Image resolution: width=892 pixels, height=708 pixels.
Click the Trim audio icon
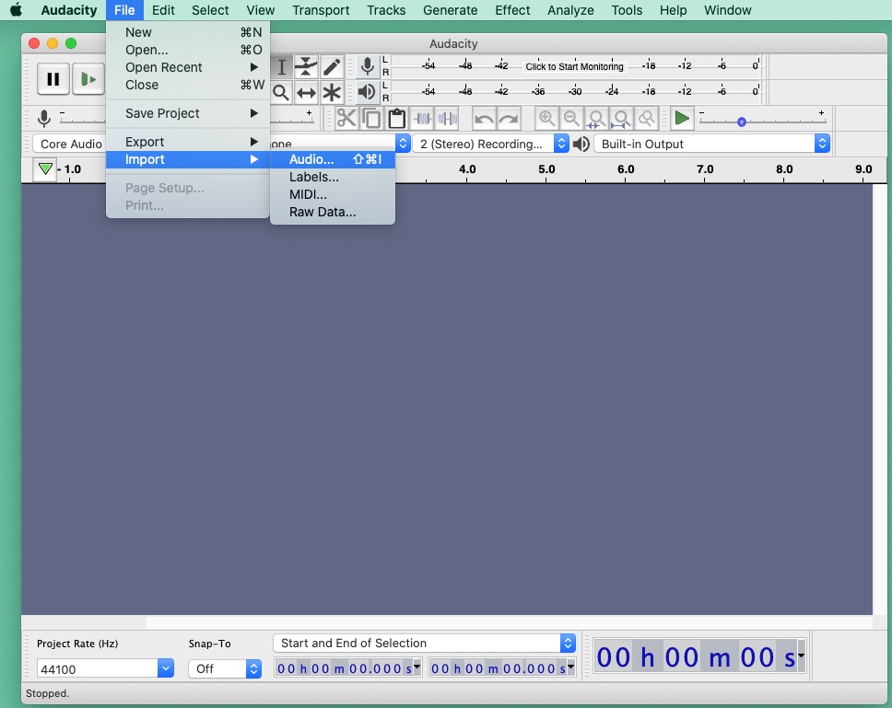click(422, 119)
